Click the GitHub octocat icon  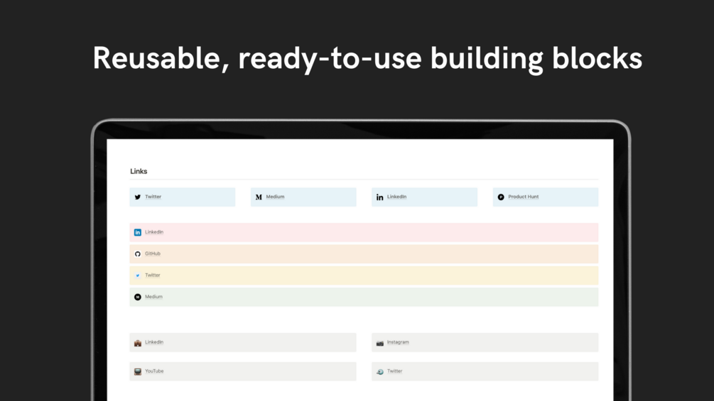[138, 254]
